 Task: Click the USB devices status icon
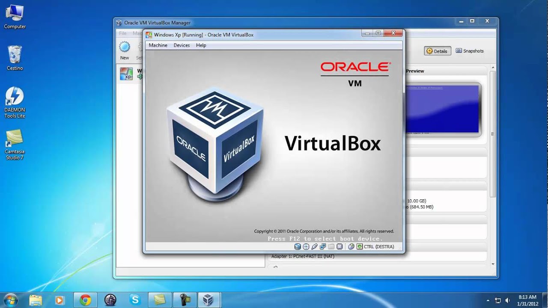coord(314,246)
